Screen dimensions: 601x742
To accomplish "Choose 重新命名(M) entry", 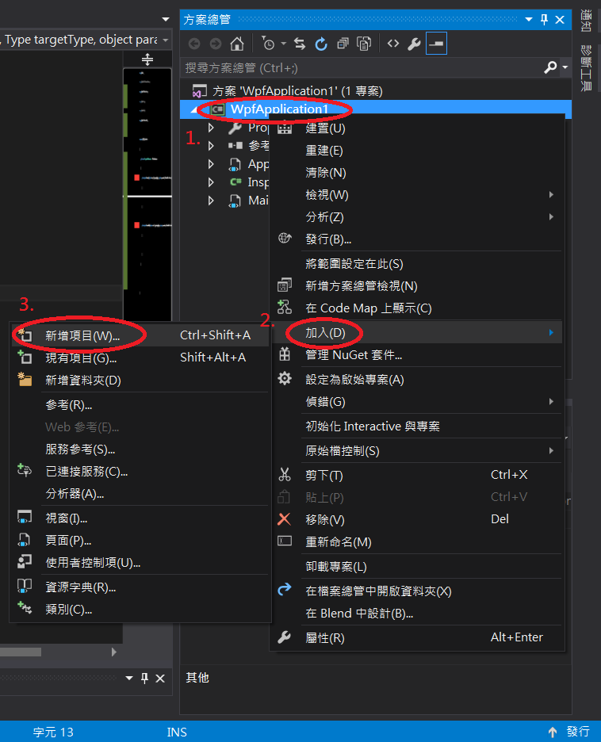I will (417, 541).
